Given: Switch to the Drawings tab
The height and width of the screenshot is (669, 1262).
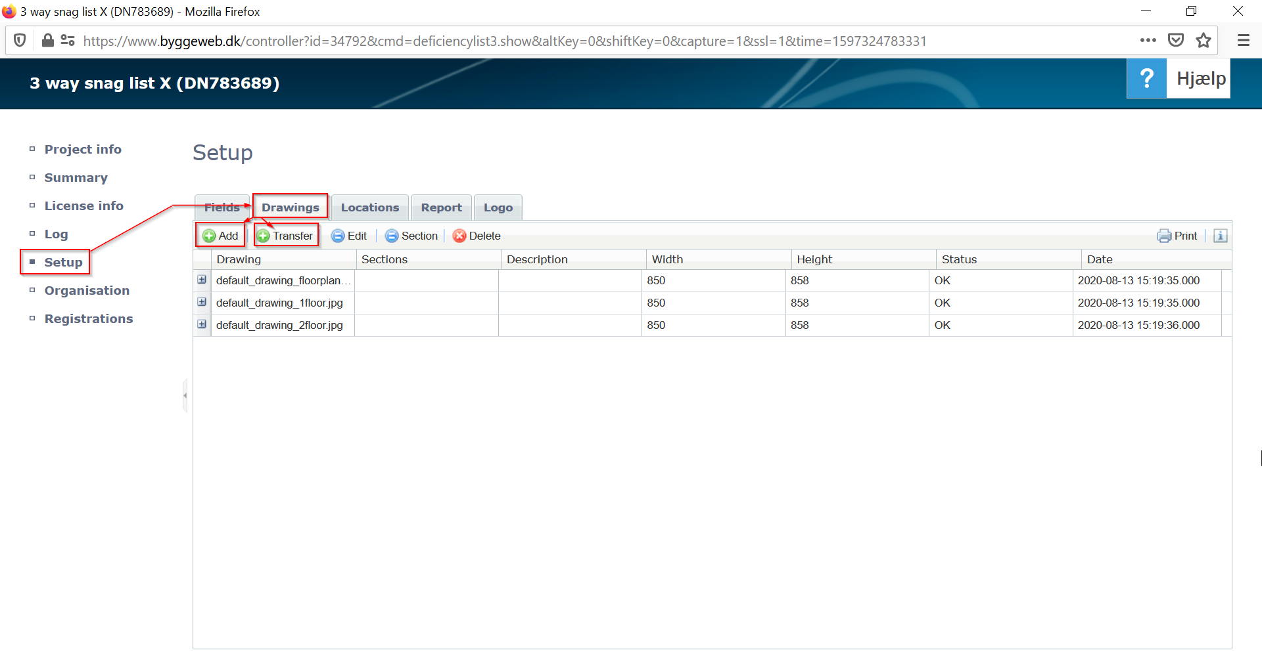Looking at the screenshot, I should pyautogui.click(x=291, y=207).
